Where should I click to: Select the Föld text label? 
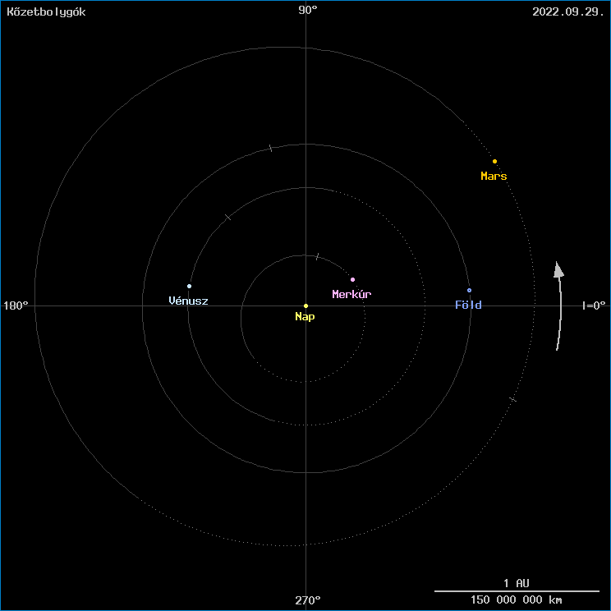(468, 305)
